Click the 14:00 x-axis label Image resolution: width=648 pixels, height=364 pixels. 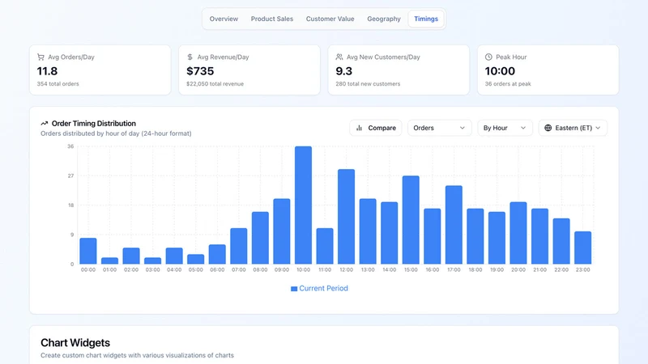390,270
